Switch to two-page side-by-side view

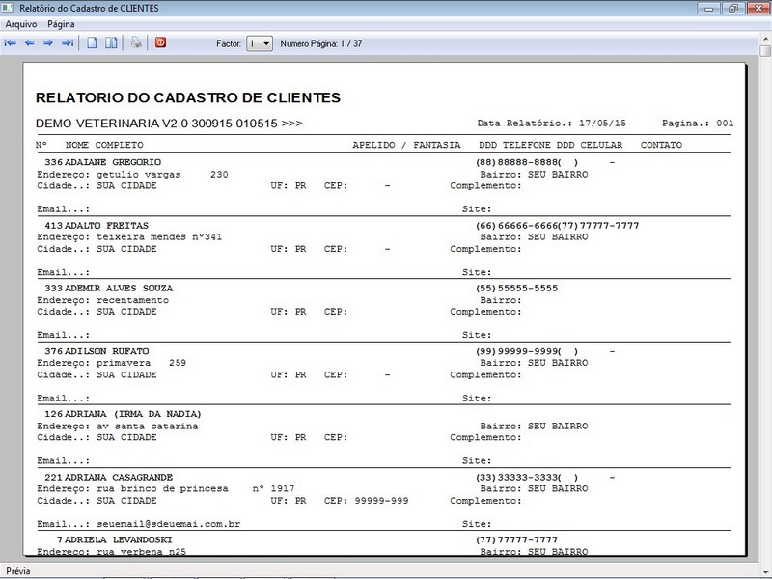point(112,43)
